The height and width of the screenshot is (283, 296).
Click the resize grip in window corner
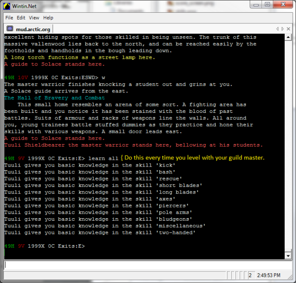click(290, 277)
